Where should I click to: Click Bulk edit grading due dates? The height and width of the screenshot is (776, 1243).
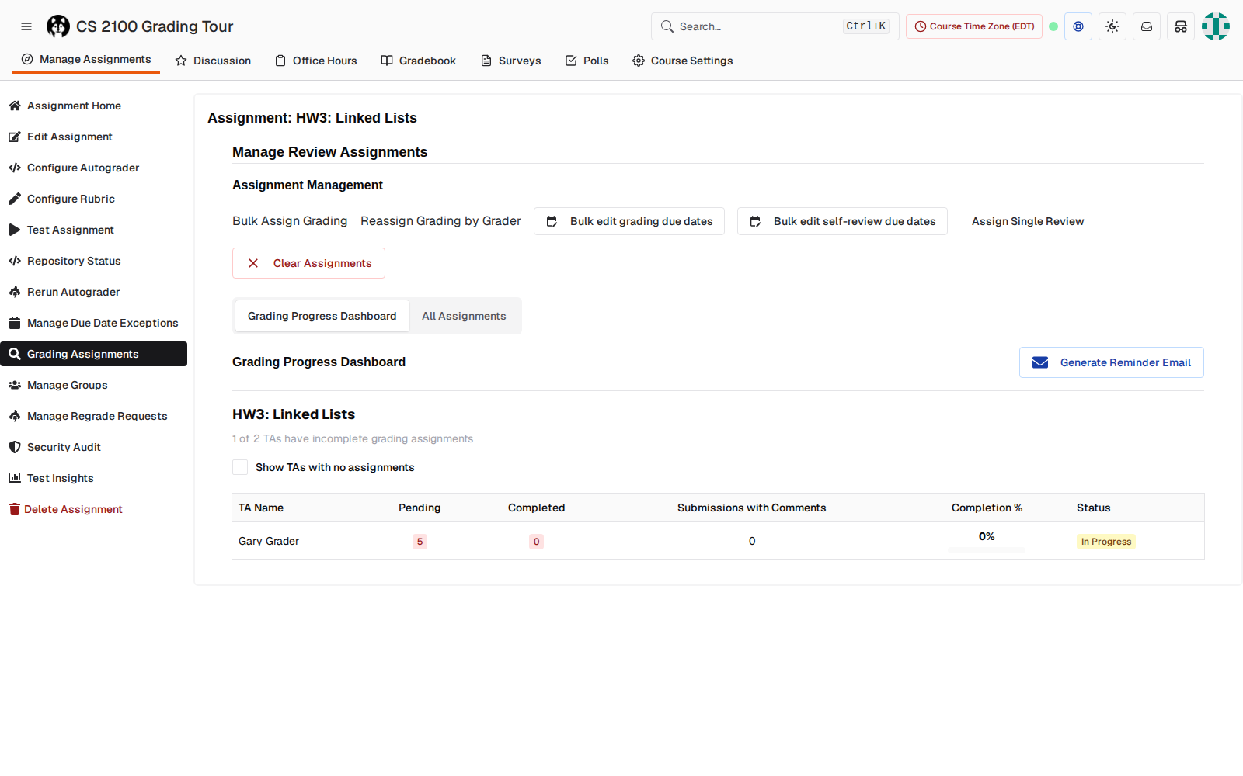(x=629, y=221)
